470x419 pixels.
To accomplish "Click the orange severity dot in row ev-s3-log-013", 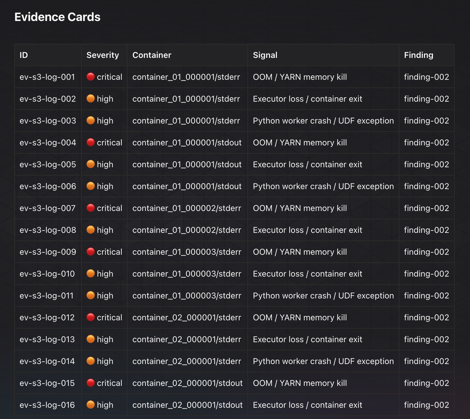I will tap(91, 339).
